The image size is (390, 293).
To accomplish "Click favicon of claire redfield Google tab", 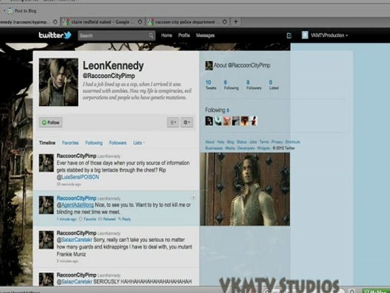I will click(66, 22).
